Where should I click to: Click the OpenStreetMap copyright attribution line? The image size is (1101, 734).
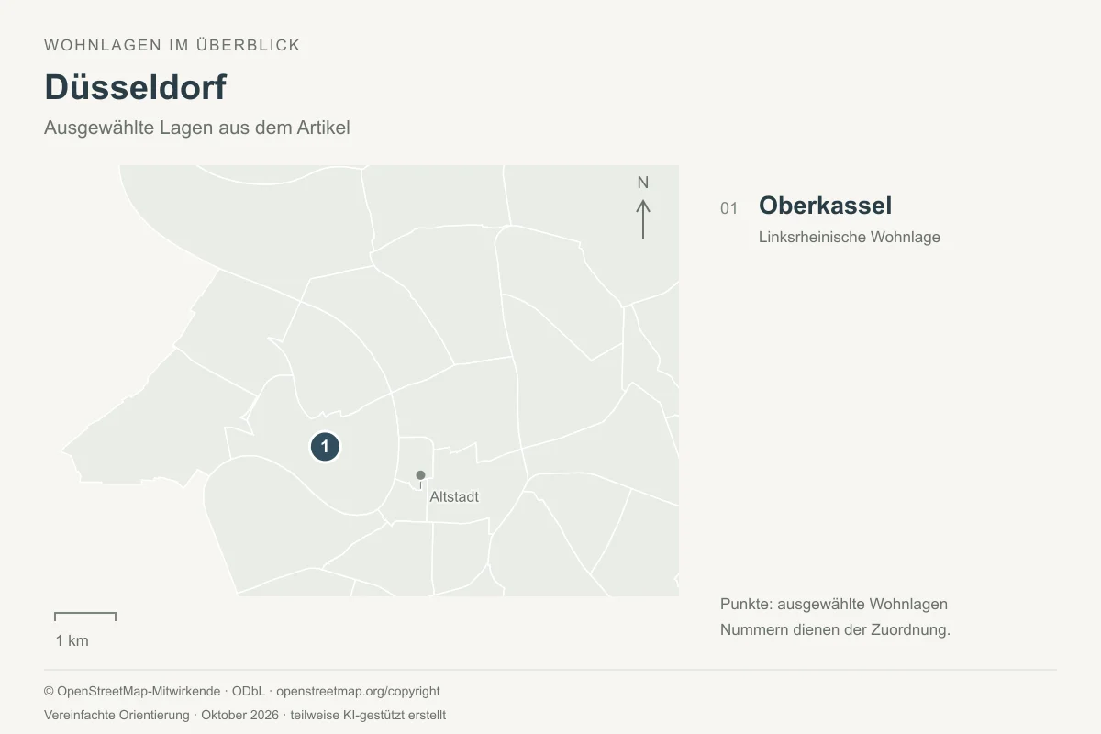click(x=242, y=691)
